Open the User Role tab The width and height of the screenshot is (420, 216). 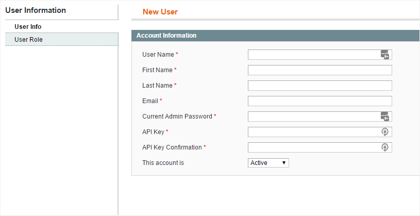(62, 39)
